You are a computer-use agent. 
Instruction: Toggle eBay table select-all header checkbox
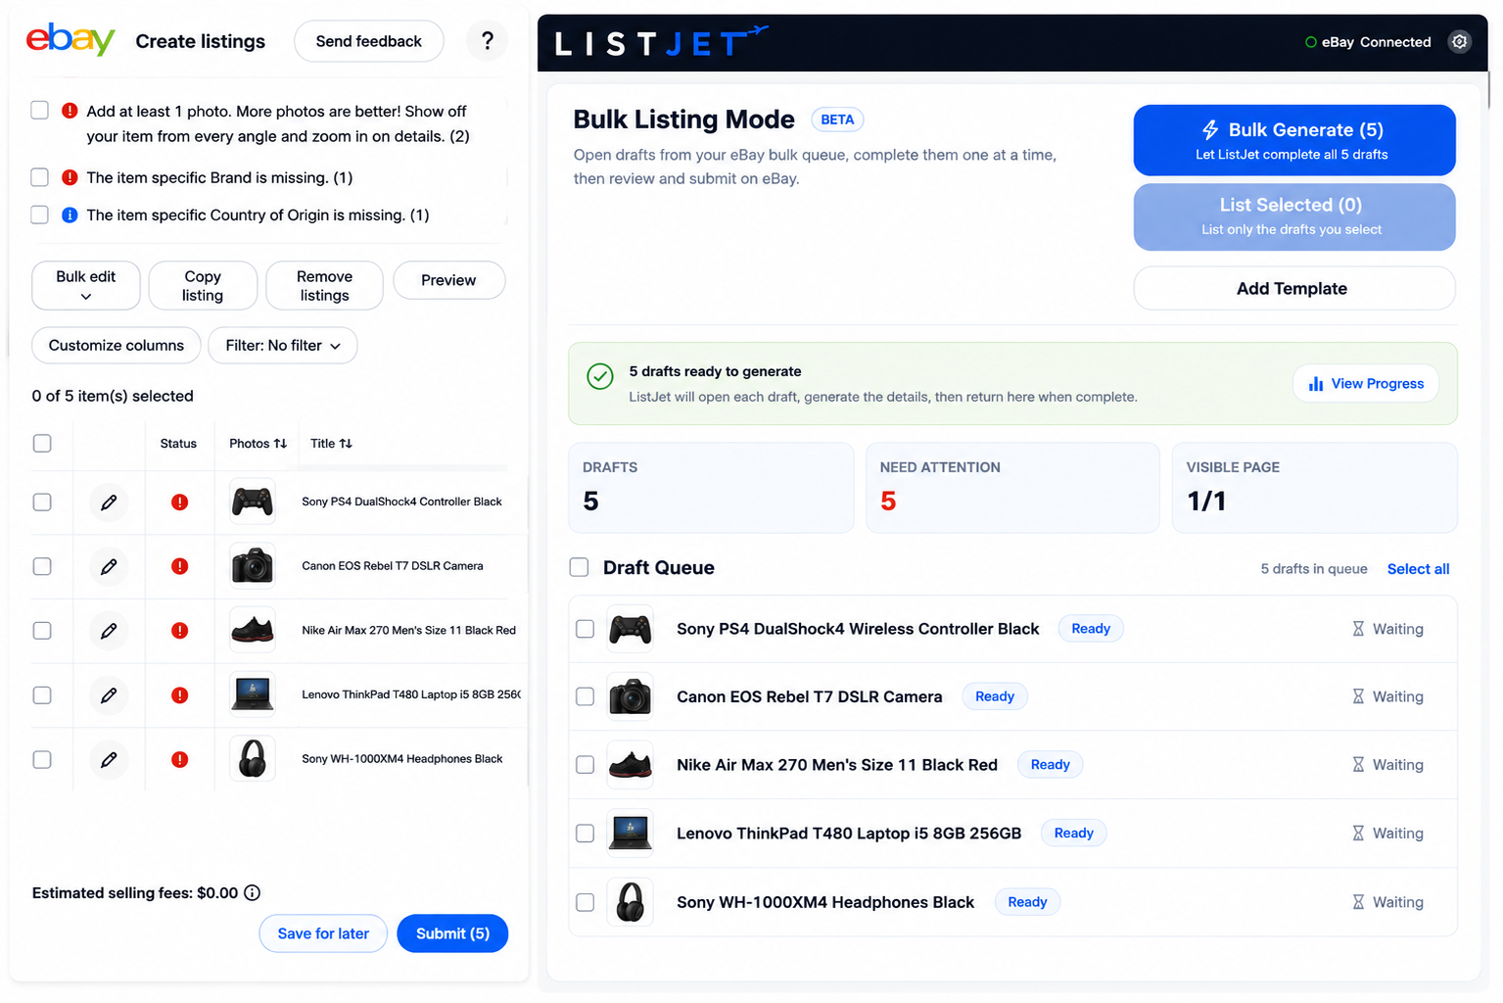pyautogui.click(x=42, y=444)
